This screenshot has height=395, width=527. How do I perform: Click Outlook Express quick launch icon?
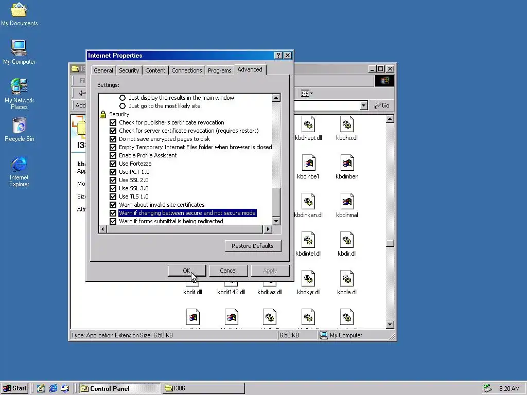[65, 388]
